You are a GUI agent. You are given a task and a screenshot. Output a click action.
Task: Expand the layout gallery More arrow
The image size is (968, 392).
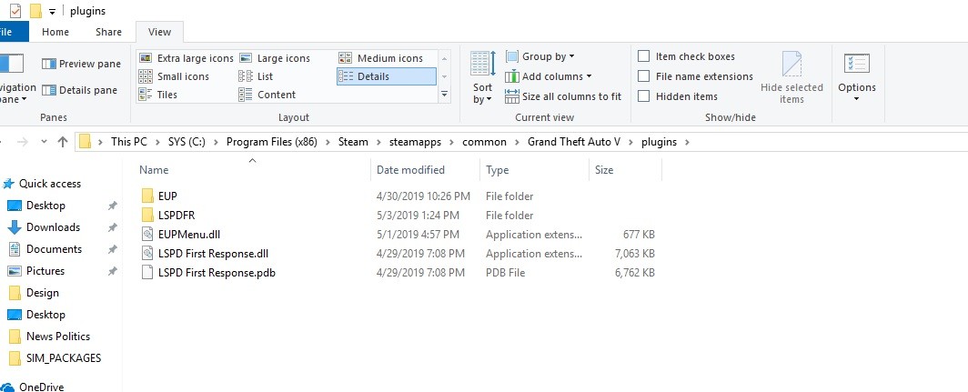click(444, 95)
